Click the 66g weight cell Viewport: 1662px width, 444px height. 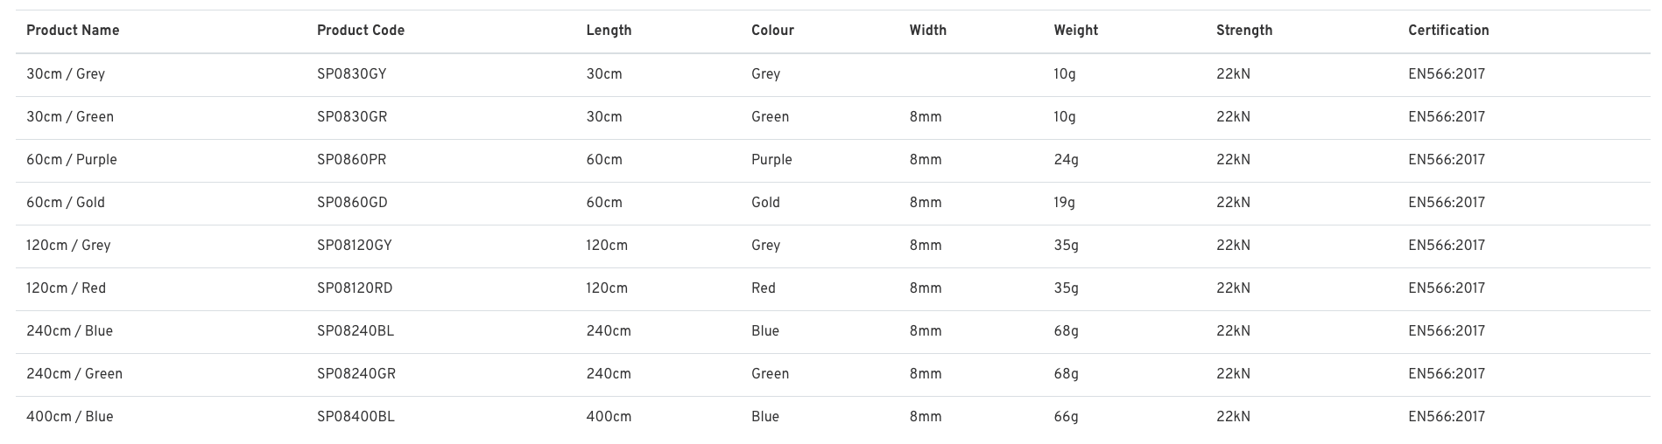pos(1067,417)
